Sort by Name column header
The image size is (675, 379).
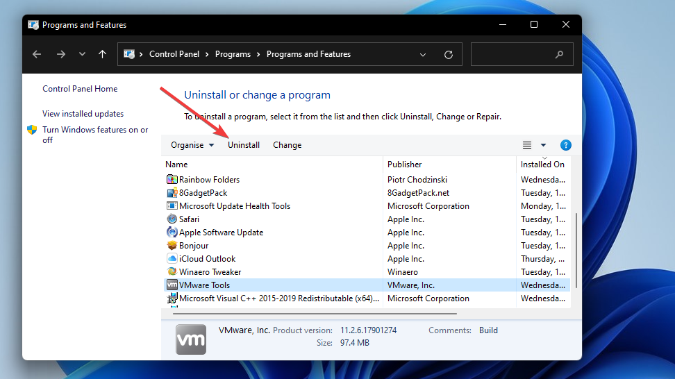click(176, 165)
